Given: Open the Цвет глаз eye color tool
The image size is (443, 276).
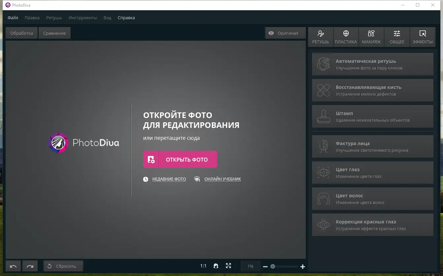Looking at the screenshot, I should 373,173.
